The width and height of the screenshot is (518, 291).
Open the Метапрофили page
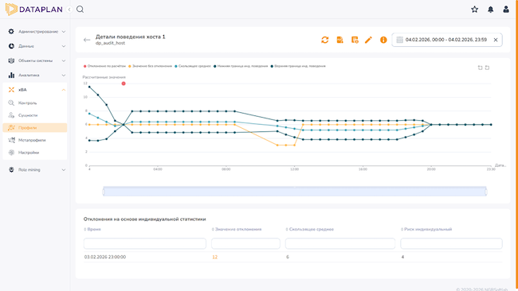(x=35, y=140)
